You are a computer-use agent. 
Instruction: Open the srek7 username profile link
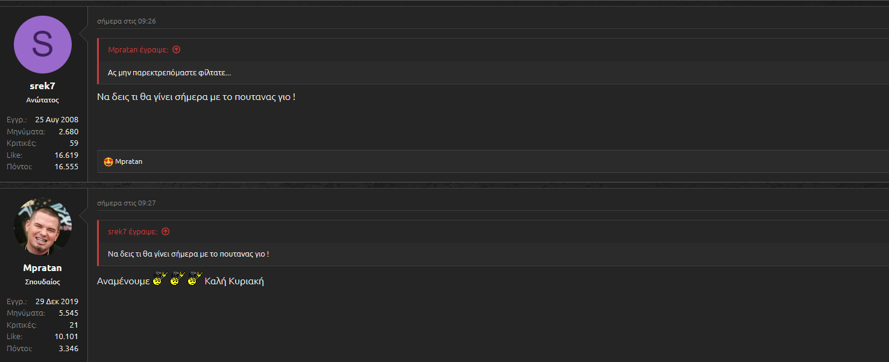click(42, 86)
